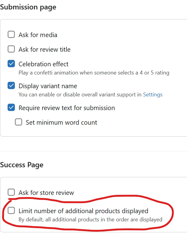Click the 'By default, all additional products' text
Image resolution: width=187 pixels, height=239 pixels.
(90, 220)
